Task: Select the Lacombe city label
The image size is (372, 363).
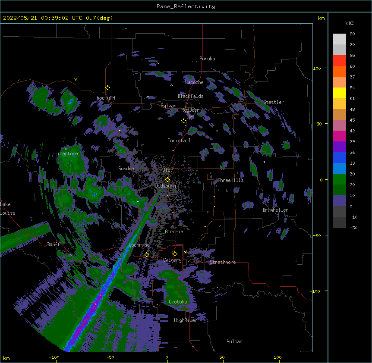Action: point(194,82)
